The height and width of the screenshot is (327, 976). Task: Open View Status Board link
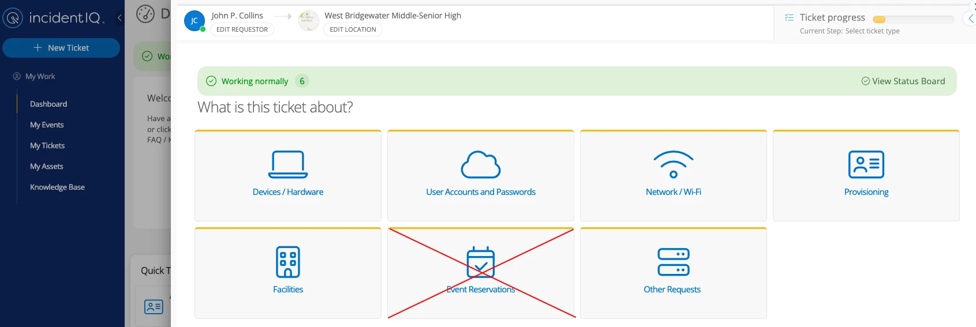click(x=903, y=81)
